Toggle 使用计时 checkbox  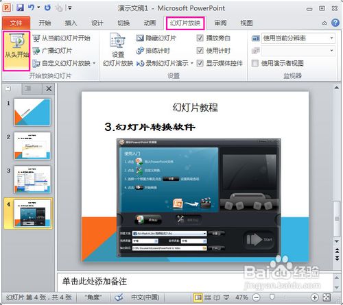[200, 51]
